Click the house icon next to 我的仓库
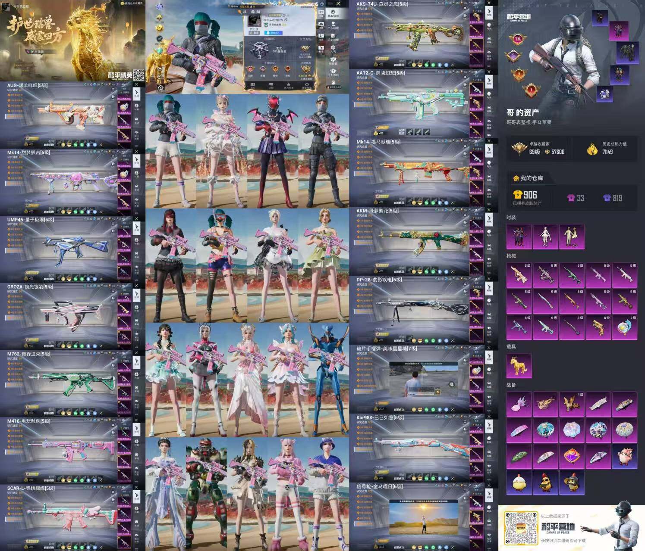This screenshot has height=551, width=645. [x=516, y=178]
